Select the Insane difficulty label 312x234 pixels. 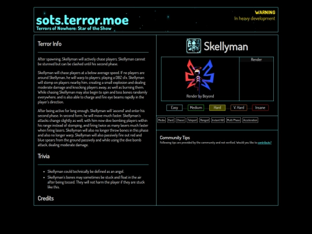(x=260, y=107)
